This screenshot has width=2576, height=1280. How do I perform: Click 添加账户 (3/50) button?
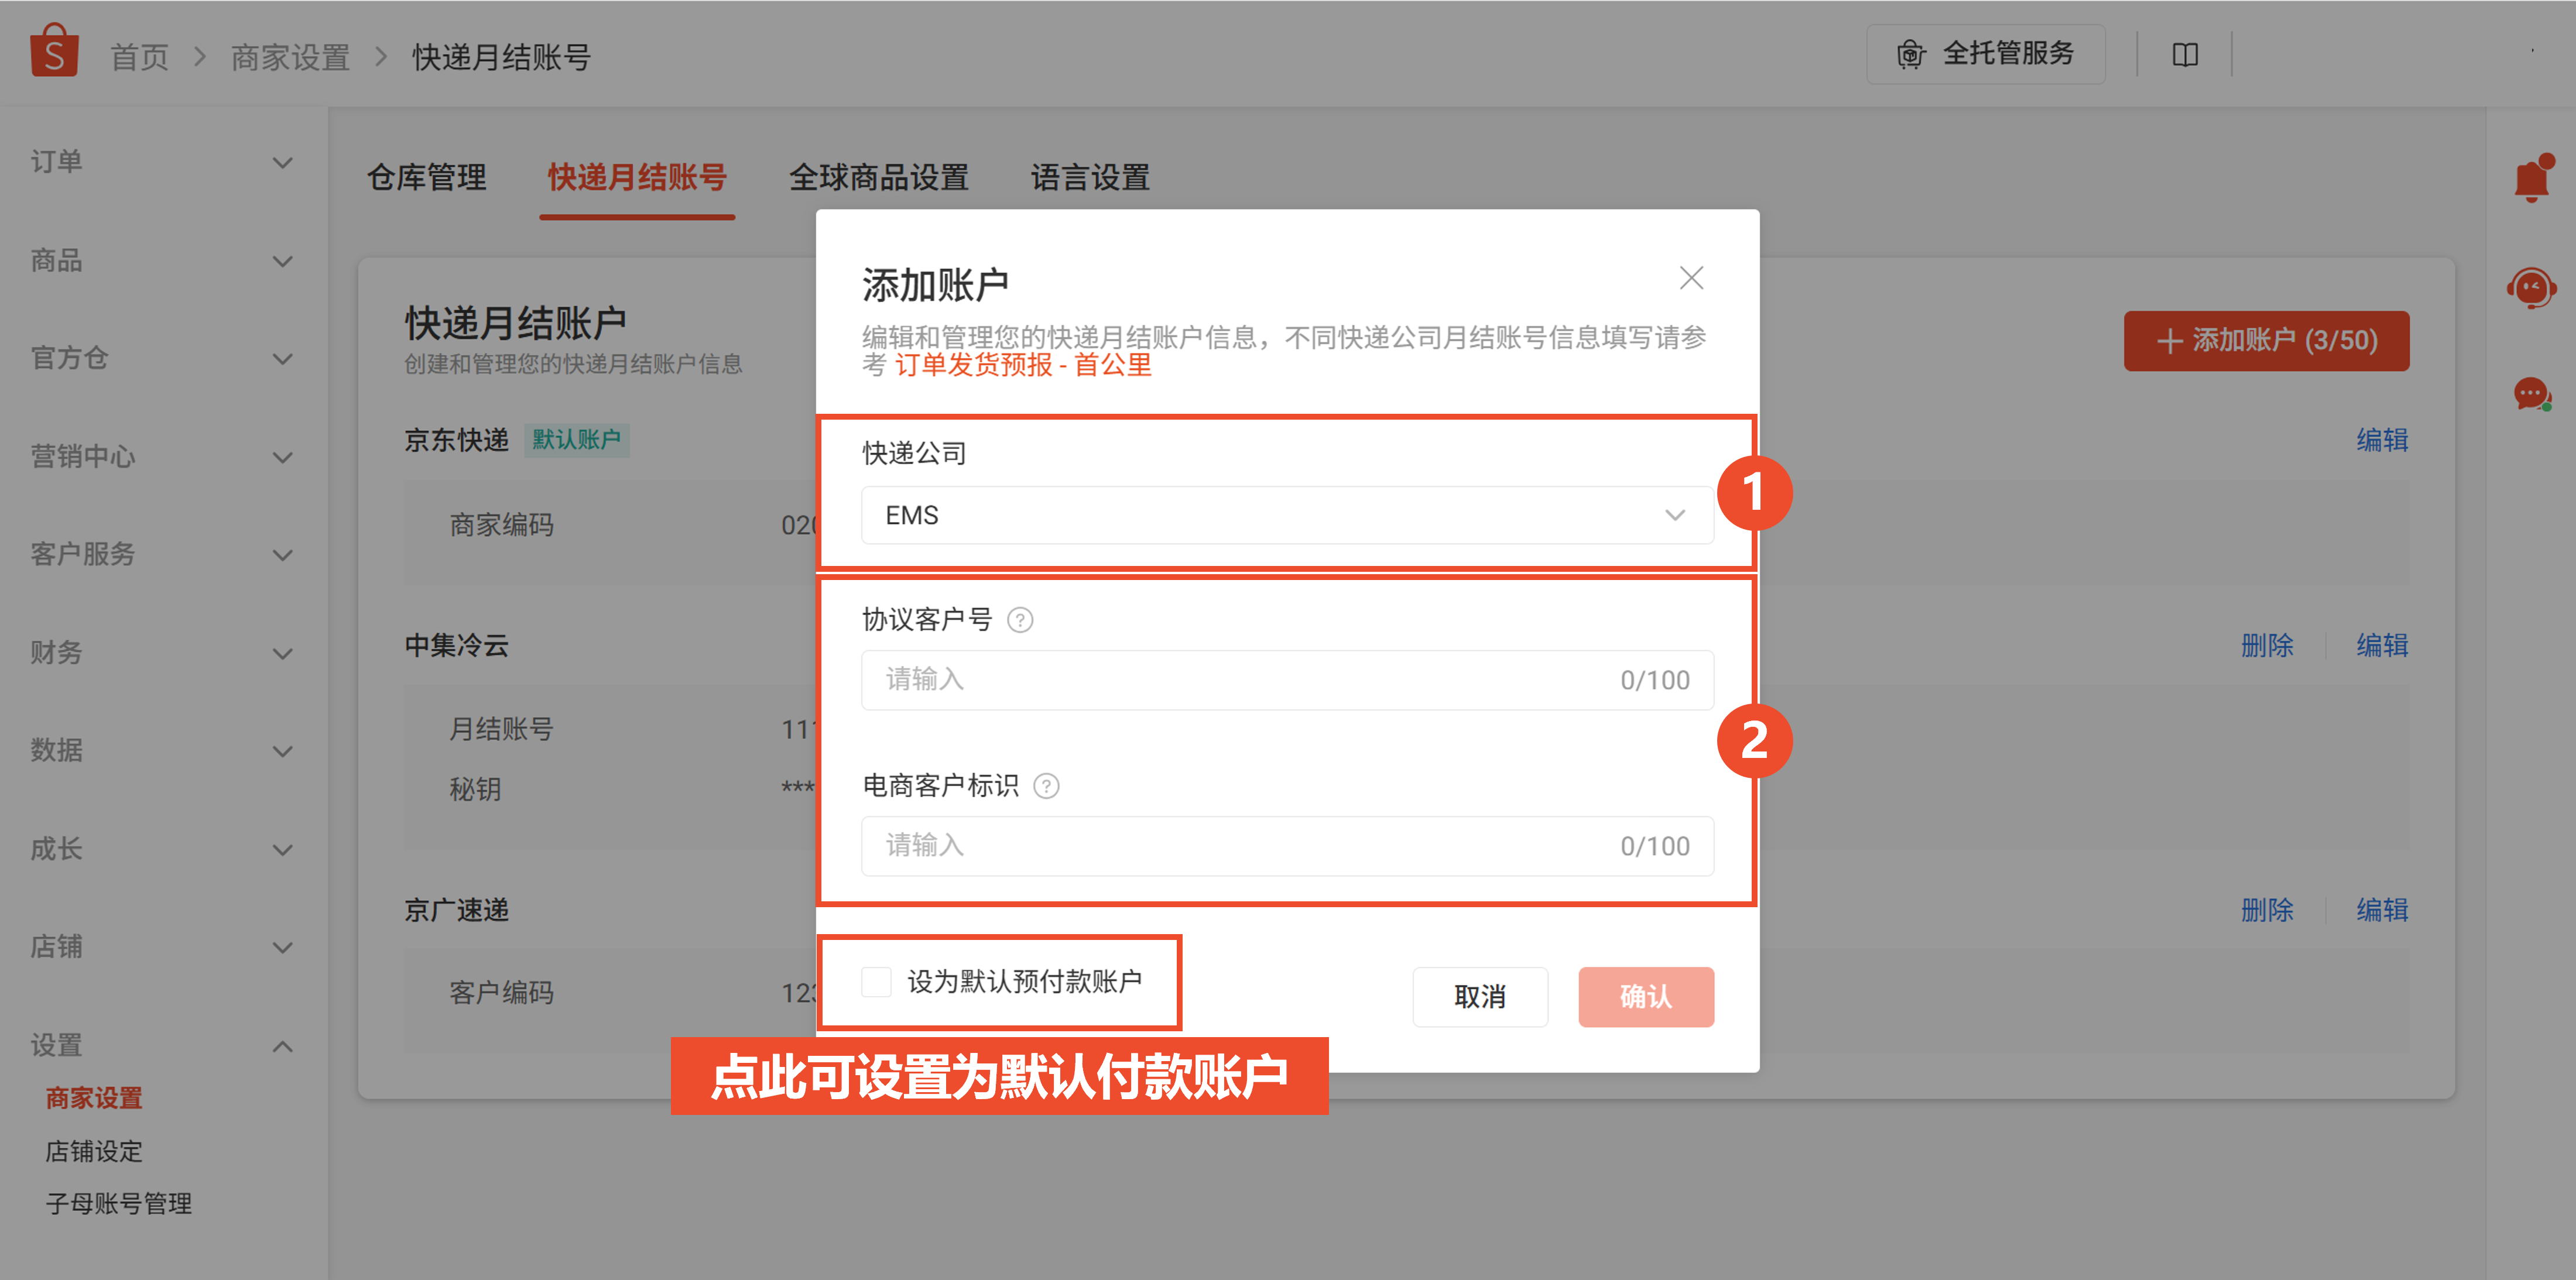click(x=2266, y=341)
